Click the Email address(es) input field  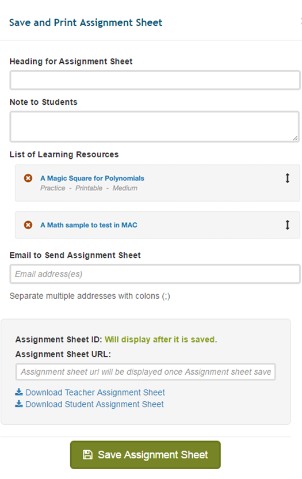tap(155, 274)
